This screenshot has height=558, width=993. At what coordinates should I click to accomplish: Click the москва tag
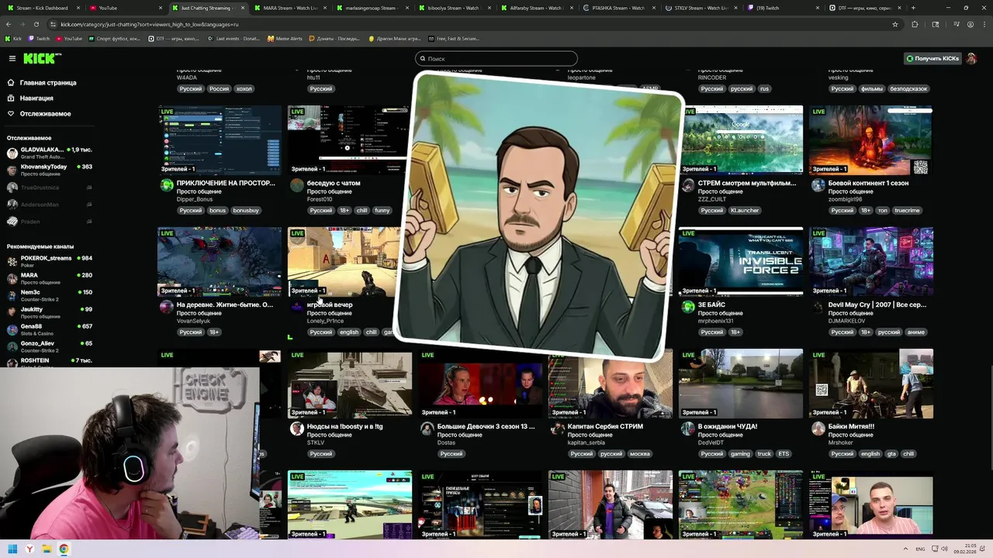pos(640,453)
